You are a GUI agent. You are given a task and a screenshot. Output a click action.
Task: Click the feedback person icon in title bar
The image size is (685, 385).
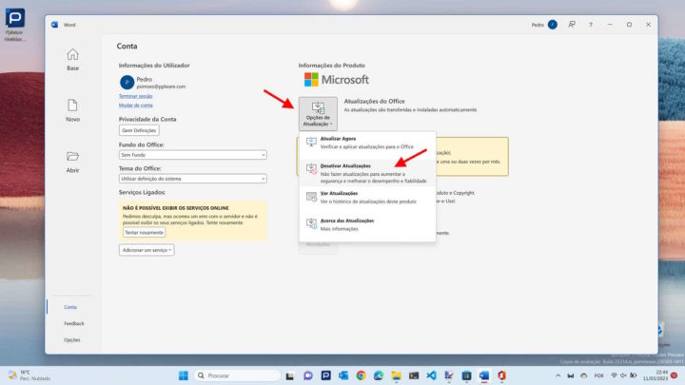pos(572,25)
